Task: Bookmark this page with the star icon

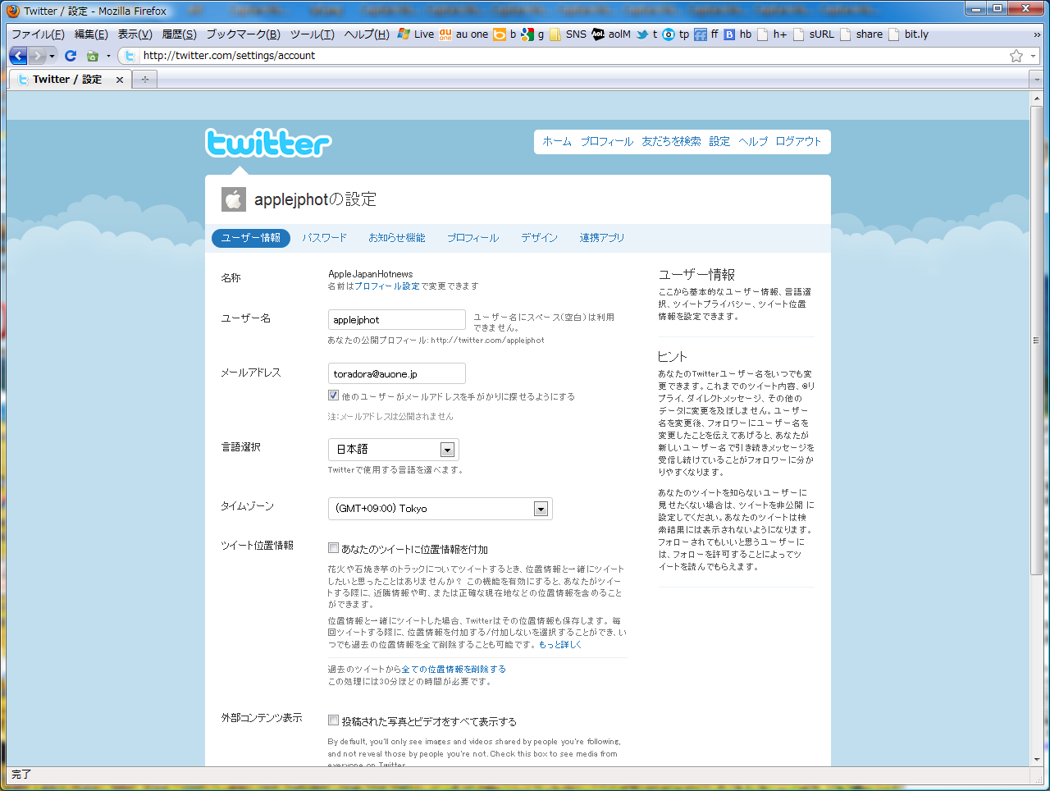Action: click(x=1016, y=56)
